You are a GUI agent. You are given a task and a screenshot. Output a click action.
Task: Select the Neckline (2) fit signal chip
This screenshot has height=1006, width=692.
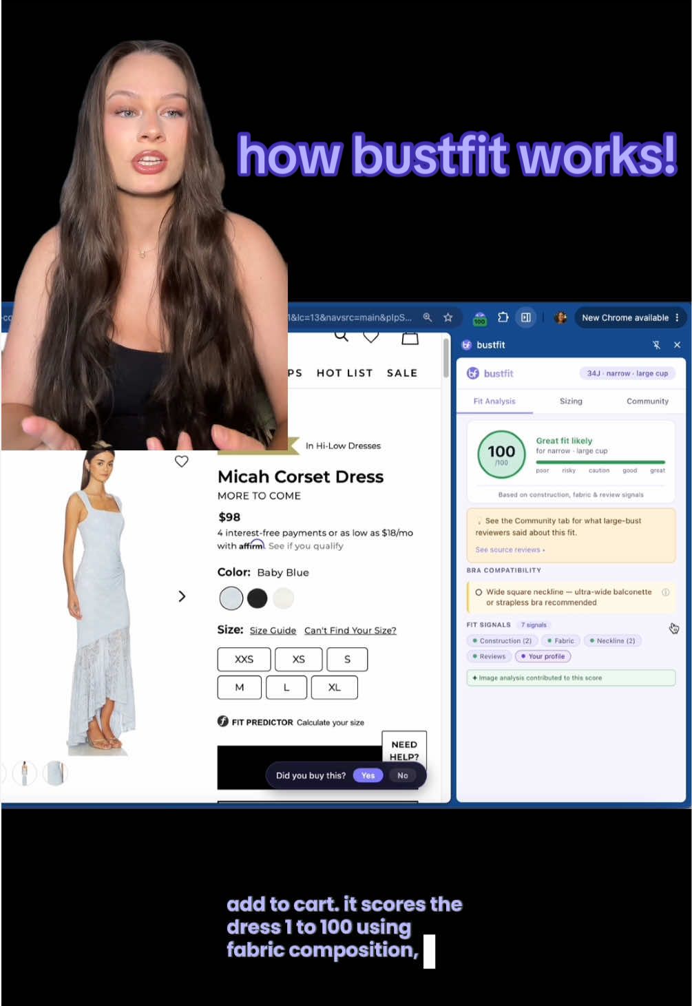coord(613,640)
